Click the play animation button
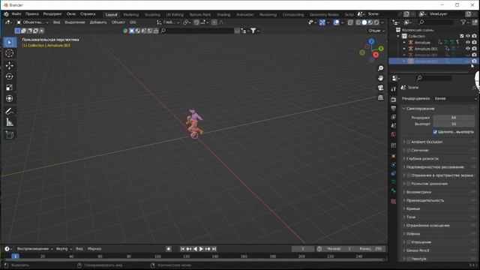Screen dimensions: 480x270 (202, 249)
